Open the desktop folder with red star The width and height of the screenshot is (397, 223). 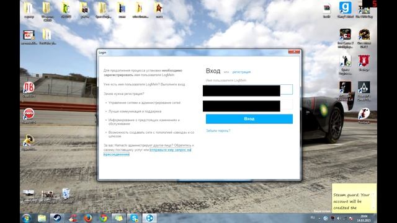159,10
